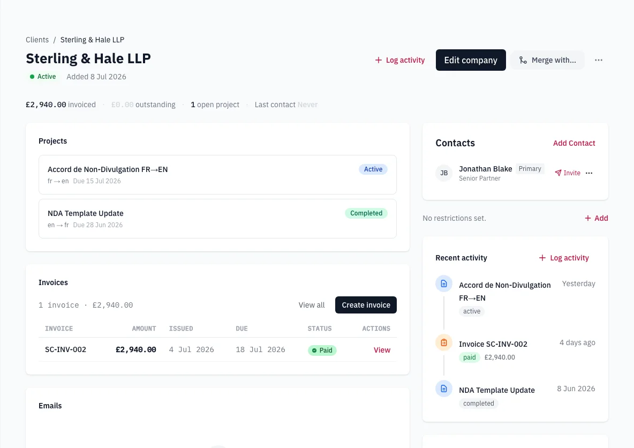This screenshot has height=448, width=634.
Task: Click the STATUS column header
Action: (x=320, y=328)
